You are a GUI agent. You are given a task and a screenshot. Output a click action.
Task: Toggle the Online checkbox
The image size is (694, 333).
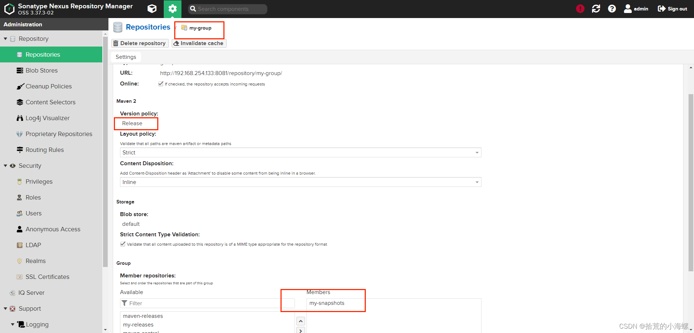click(161, 84)
